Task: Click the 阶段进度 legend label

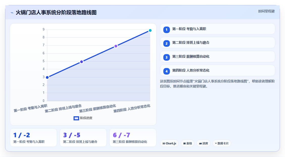Action: click(x=86, y=118)
